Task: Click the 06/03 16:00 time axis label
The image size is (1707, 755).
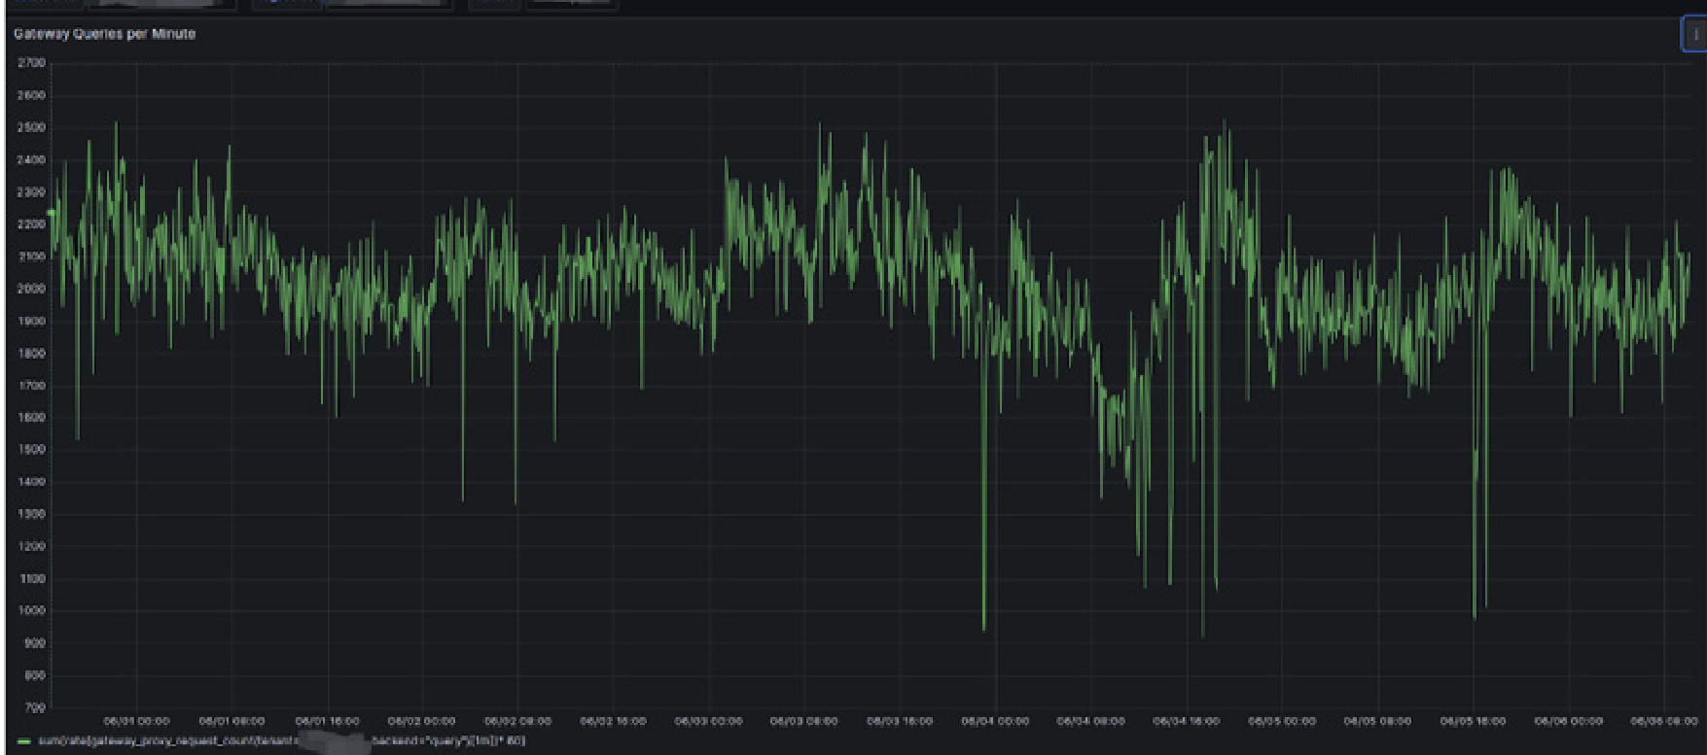Action: coord(900,721)
